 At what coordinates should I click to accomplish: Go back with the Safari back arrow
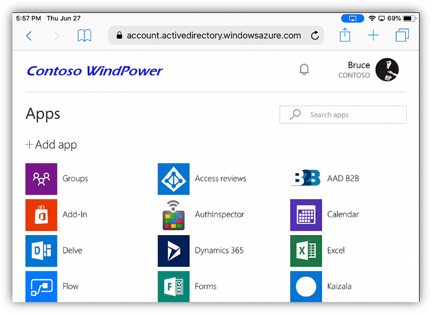(x=29, y=36)
